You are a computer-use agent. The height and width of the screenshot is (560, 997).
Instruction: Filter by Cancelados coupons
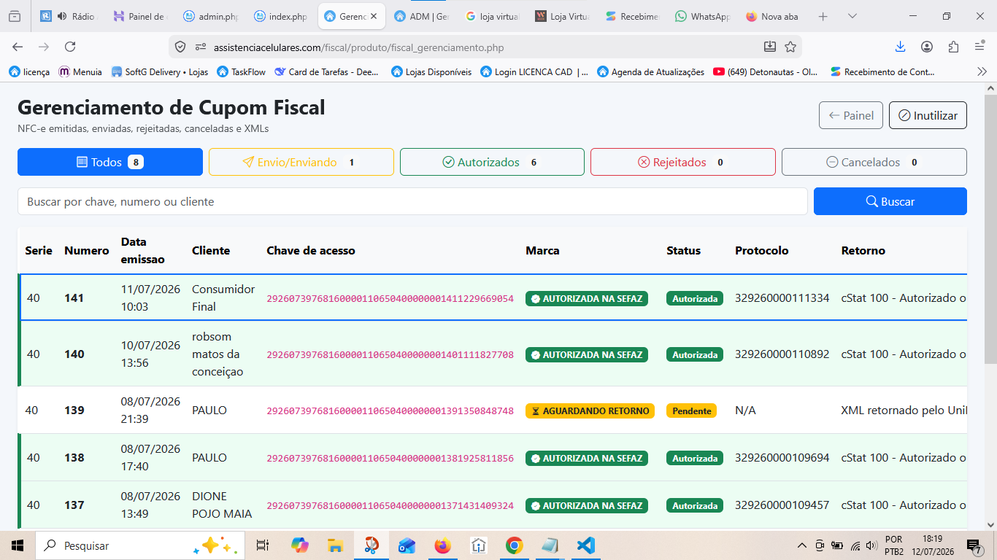pyautogui.click(x=874, y=162)
